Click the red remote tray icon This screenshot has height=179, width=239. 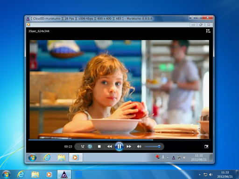pos(158,157)
